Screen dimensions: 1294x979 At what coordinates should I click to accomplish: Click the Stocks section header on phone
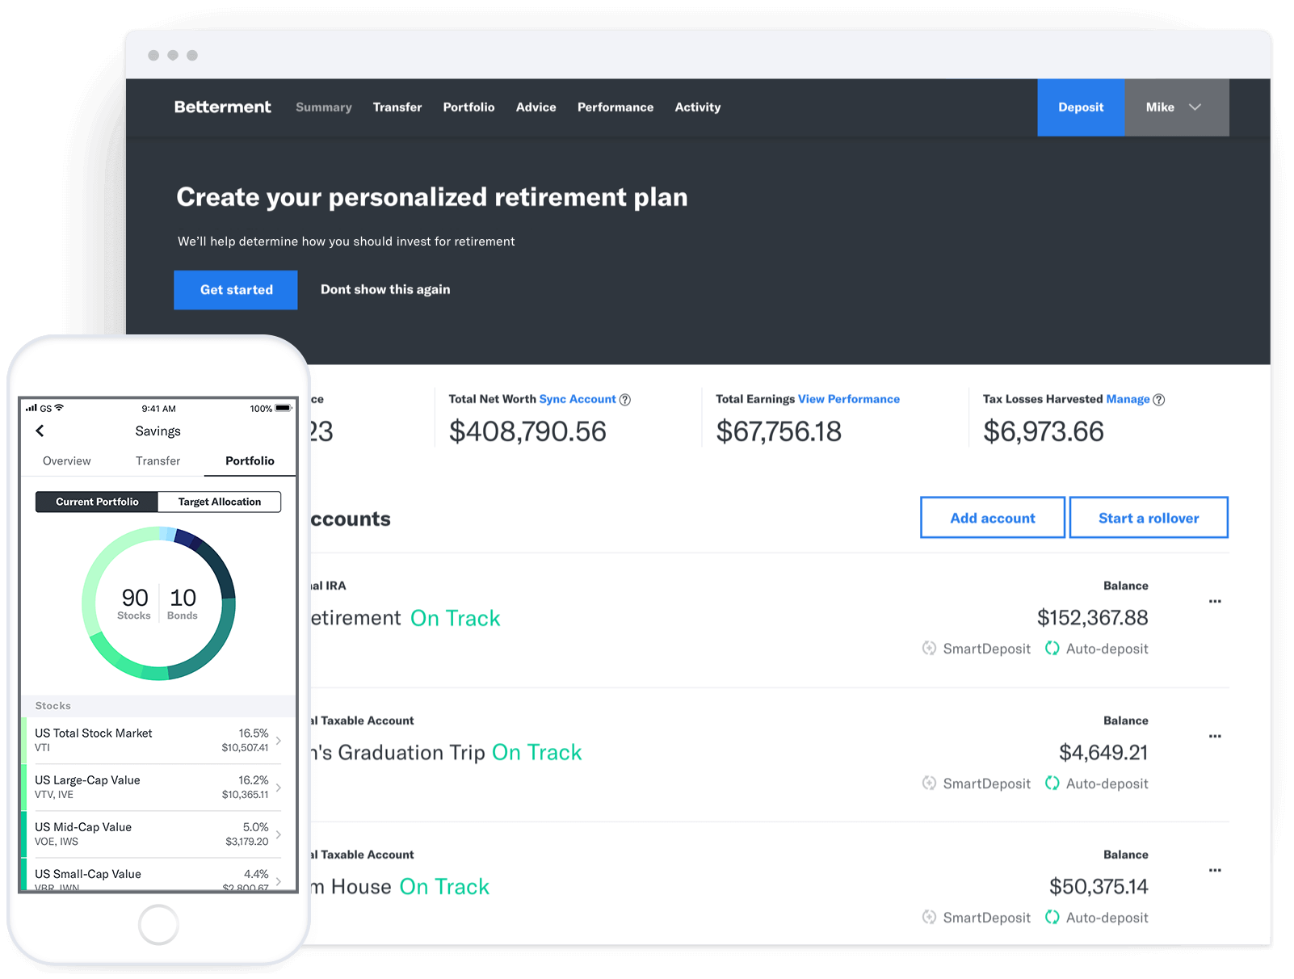click(158, 706)
